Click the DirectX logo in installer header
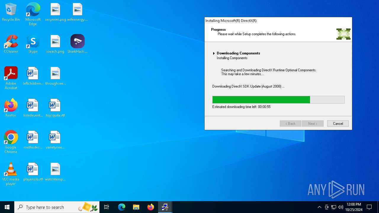 [x=343, y=34]
